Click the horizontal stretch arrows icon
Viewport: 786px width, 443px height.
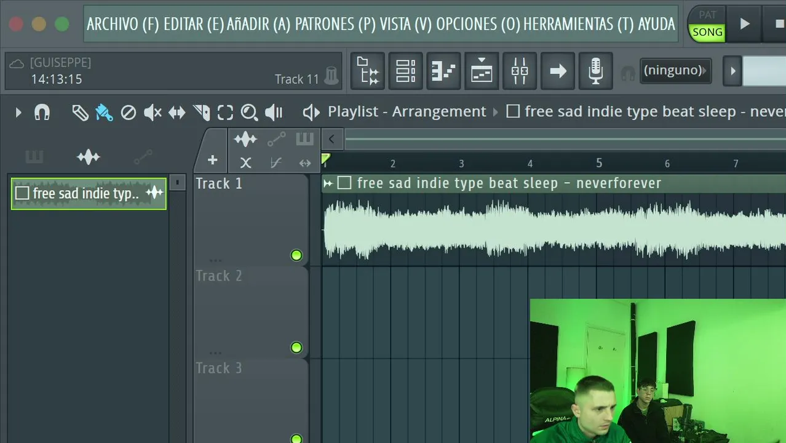(x=305, y=163)
